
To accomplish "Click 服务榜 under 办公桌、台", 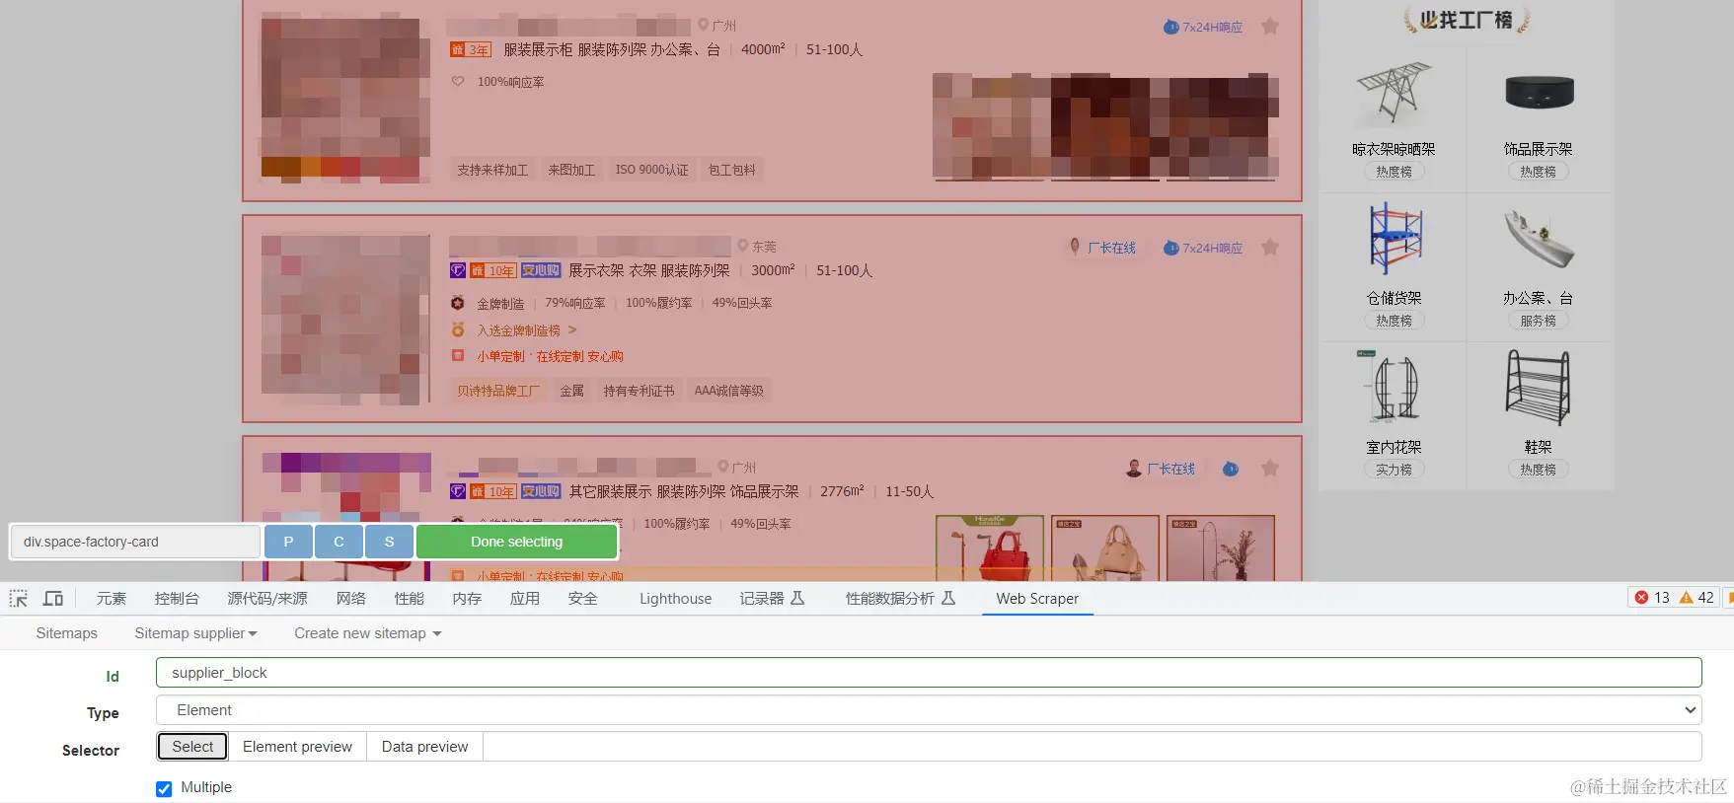I will (x=1538, y=321).
